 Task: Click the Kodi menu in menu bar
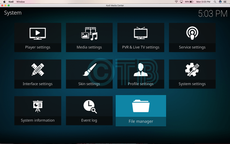coord(11,2)
